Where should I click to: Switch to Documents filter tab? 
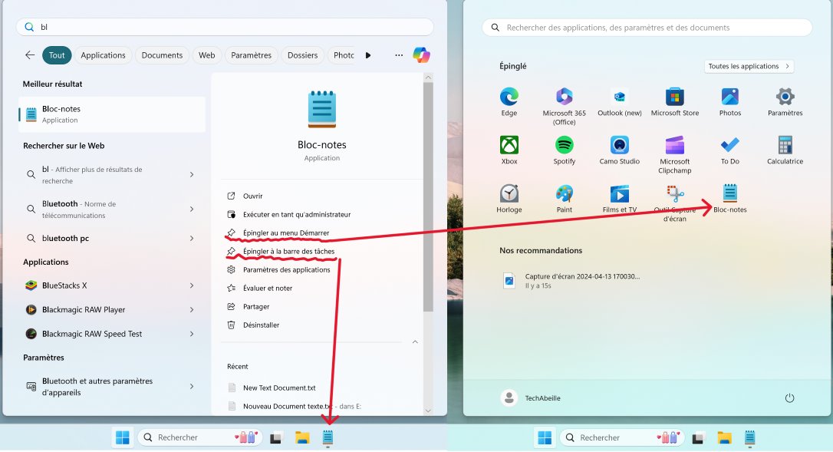point(162,55)
